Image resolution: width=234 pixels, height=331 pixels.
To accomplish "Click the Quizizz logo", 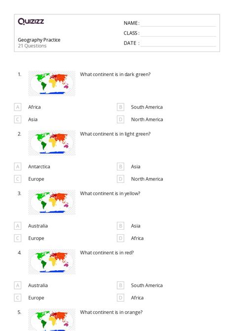I will click(x=31, y=21).
